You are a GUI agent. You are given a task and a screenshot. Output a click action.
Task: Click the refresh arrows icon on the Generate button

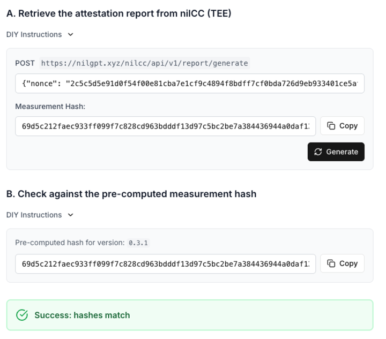pos(318,152)
